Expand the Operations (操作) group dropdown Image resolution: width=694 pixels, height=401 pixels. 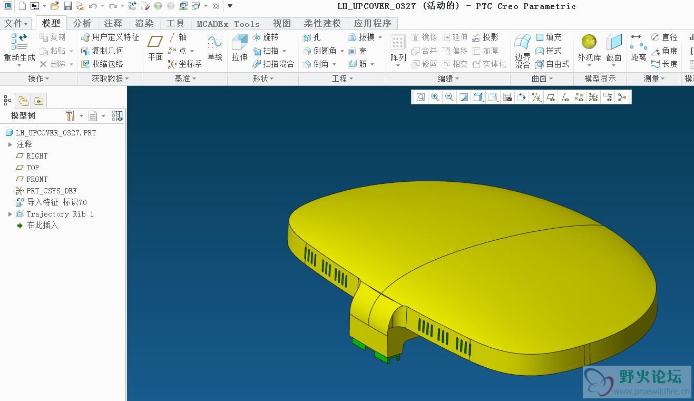click(38, 79)
